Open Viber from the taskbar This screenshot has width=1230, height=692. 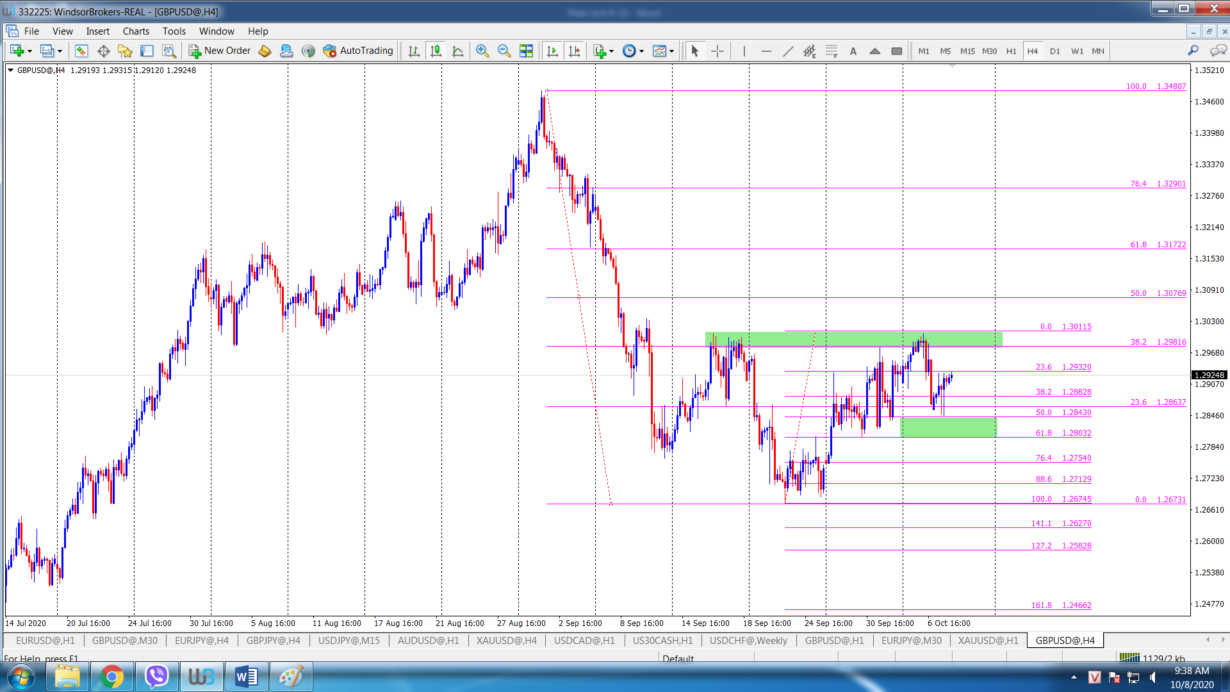156,677
